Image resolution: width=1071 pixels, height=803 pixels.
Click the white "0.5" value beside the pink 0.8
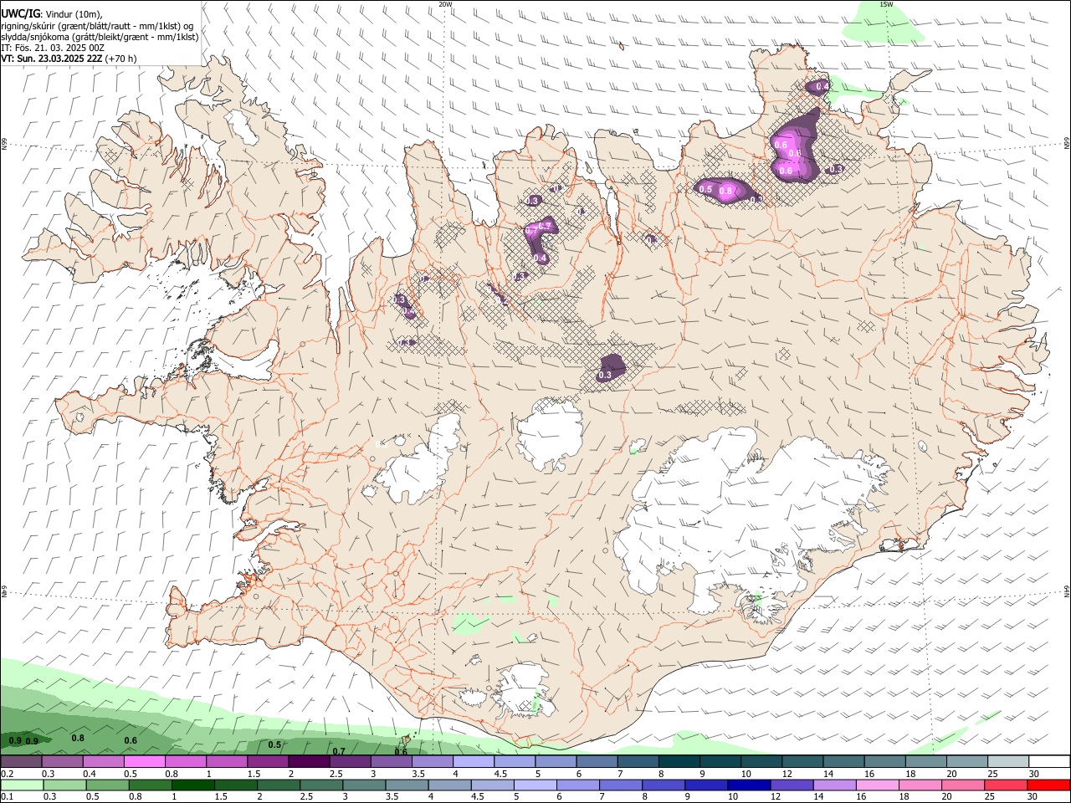(x=705, y=189)
